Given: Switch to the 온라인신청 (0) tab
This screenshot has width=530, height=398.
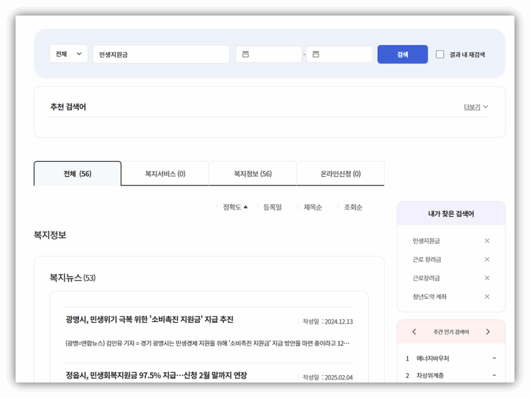Looking at the screenshot, I should click(x=341, y=174).
